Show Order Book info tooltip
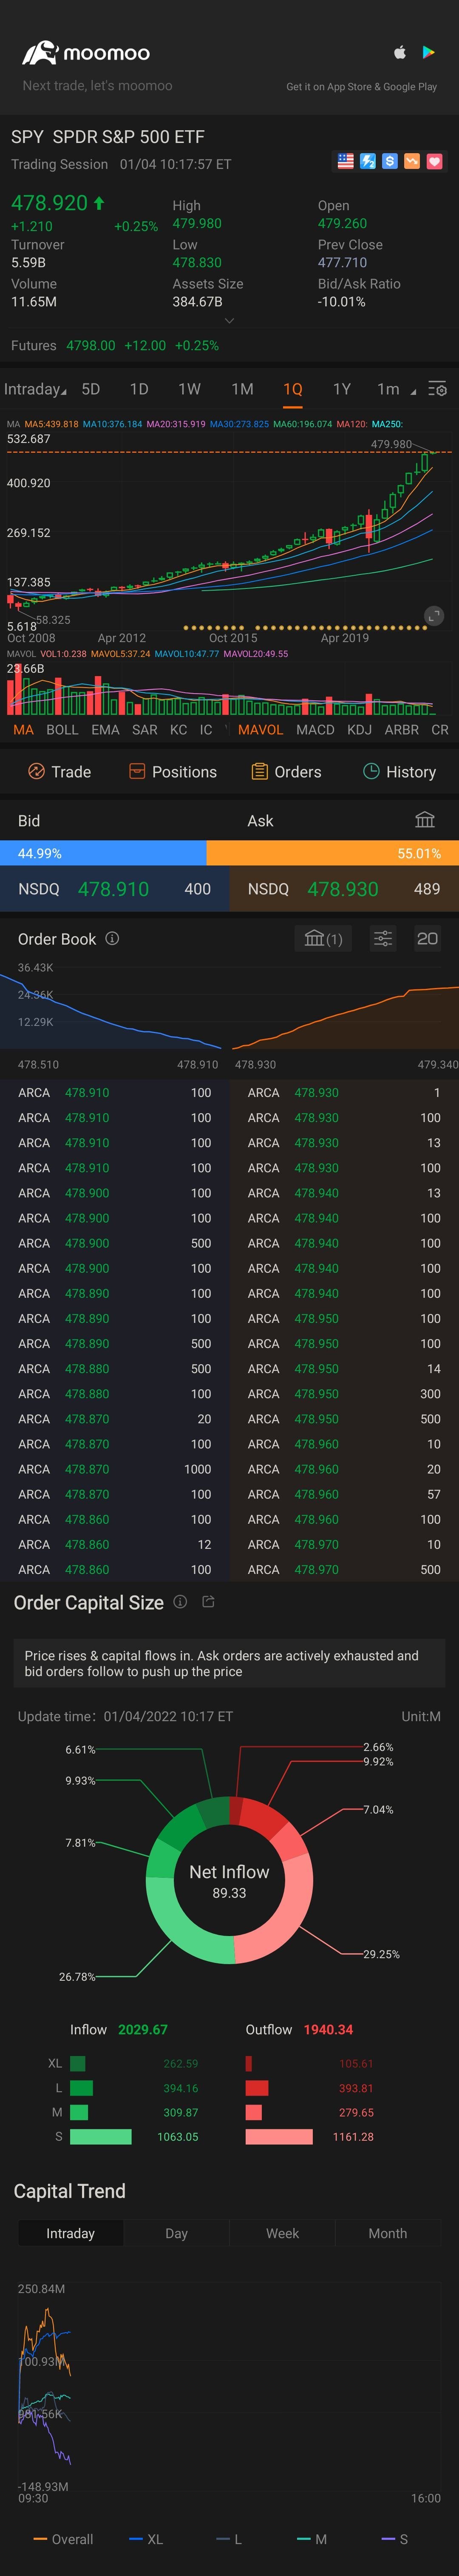Screen dimensions: 459x2576 [112, 938]
